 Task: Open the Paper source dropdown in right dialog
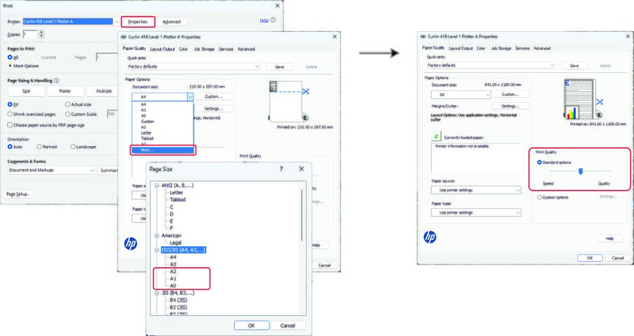476,190
